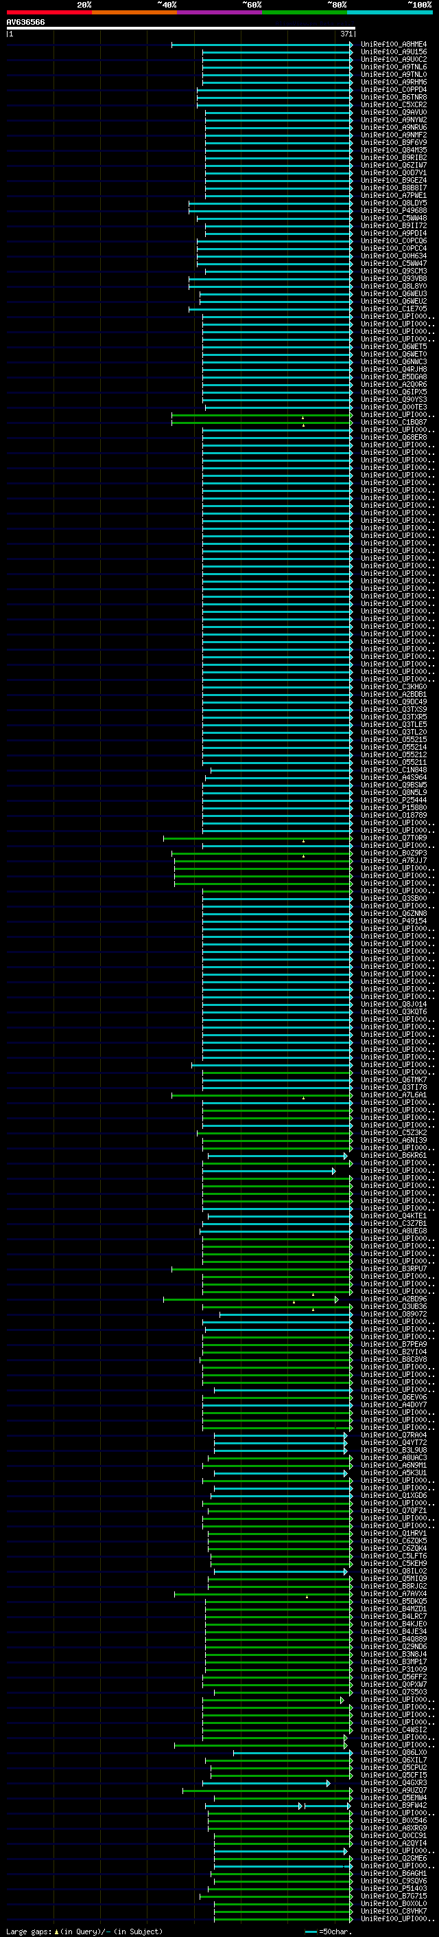Open hit UniRef100_C5Z3K2
This screenshot has height=1937, width=439.
click(394, 1132)
